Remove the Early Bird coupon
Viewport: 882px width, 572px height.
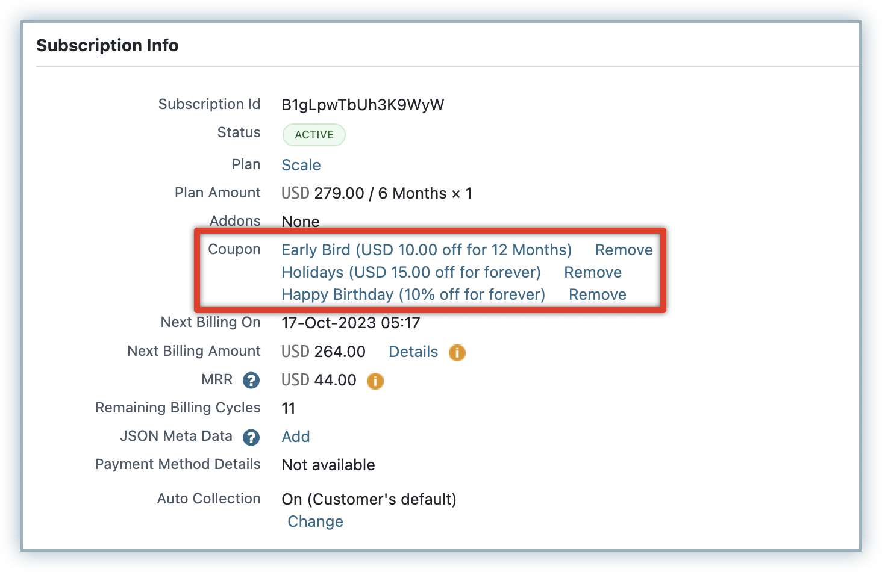tap(624, 250)
